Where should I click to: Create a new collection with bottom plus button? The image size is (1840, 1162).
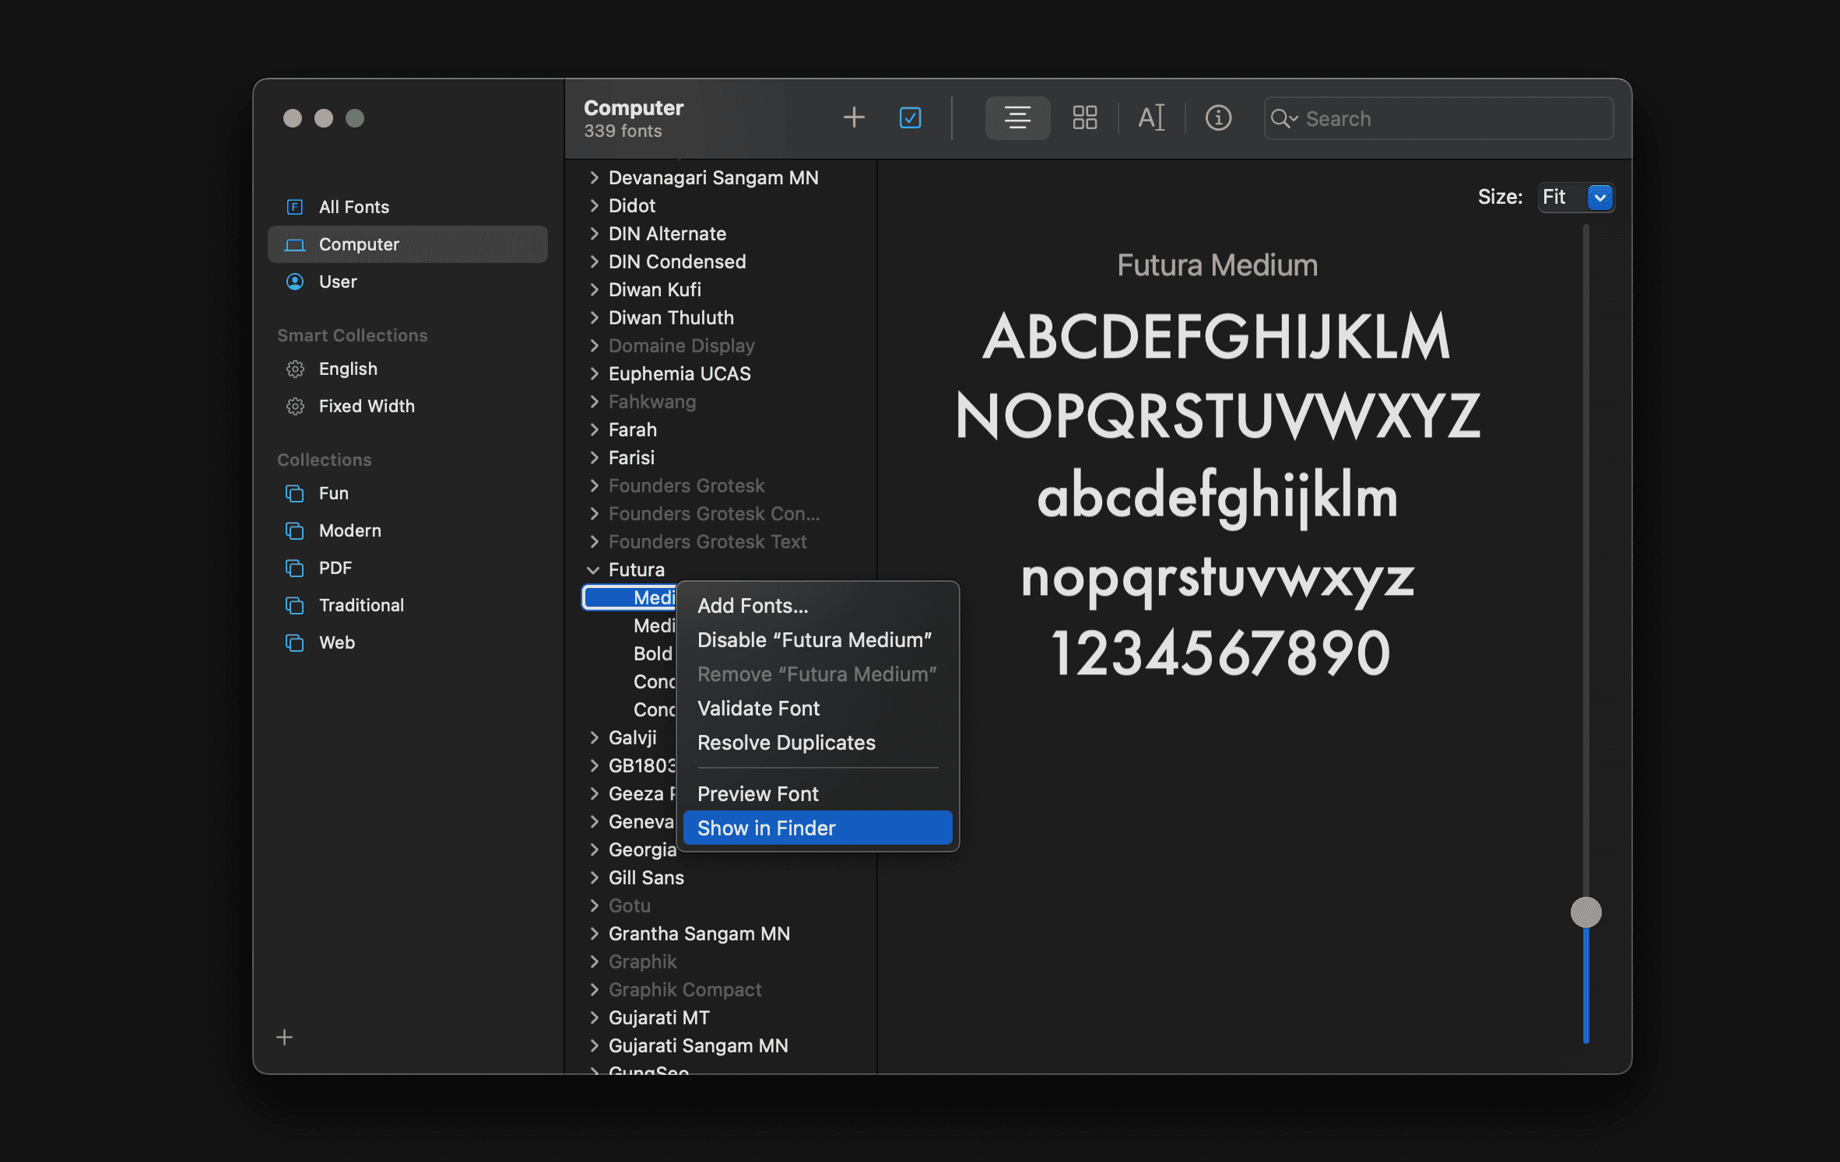point(285,1037)
